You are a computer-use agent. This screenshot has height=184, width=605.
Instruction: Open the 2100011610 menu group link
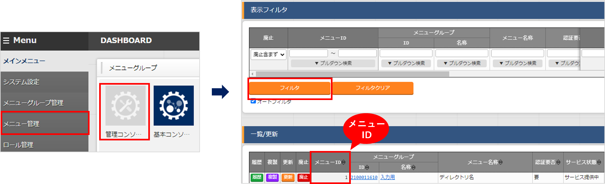coord(364,177)
